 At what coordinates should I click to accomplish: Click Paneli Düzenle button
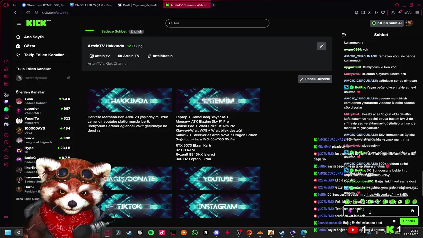(x=315, y=79)
